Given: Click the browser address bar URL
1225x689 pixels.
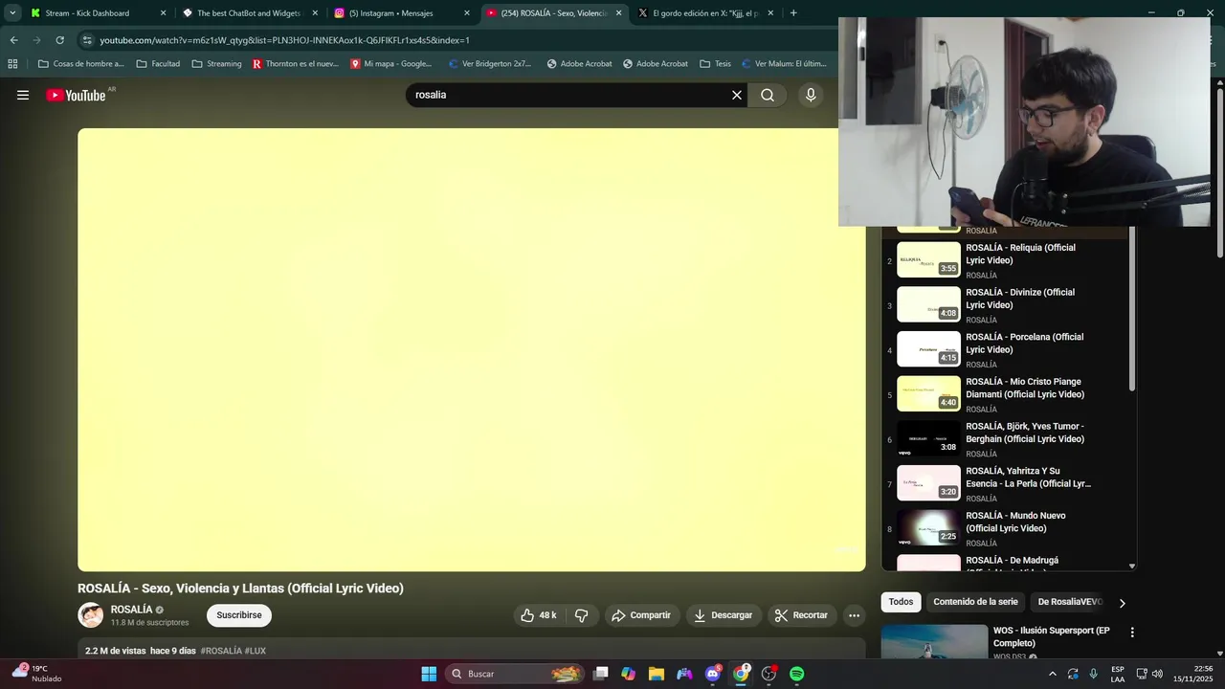Looking at the screenshot, I should 284,40.
